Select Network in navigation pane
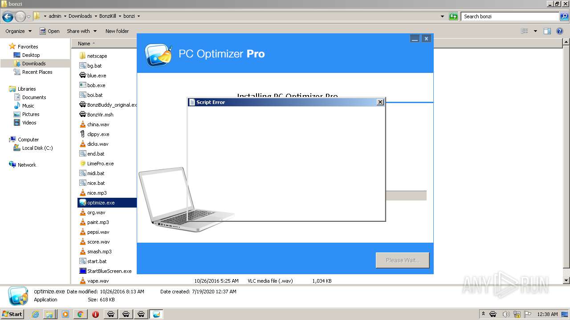 point(27,165)
